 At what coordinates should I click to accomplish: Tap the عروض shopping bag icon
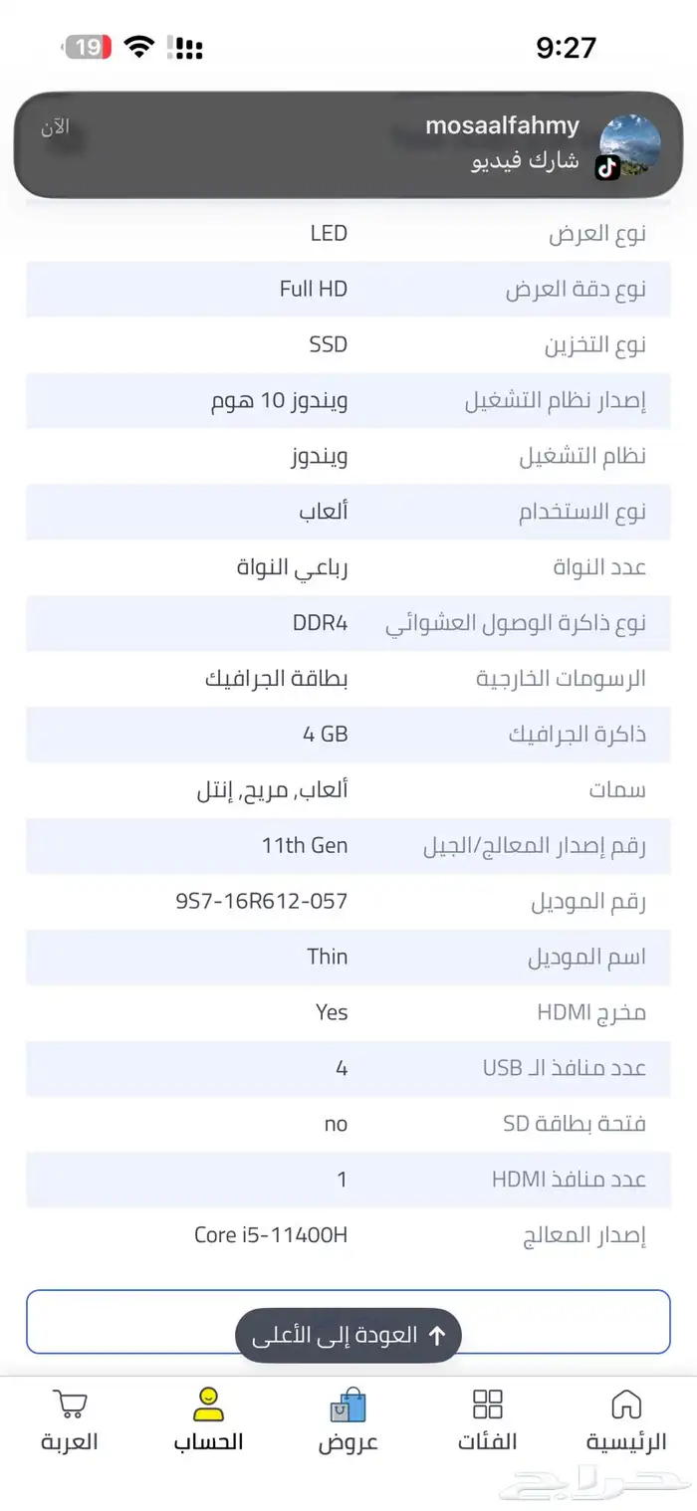coord(348,1402)
